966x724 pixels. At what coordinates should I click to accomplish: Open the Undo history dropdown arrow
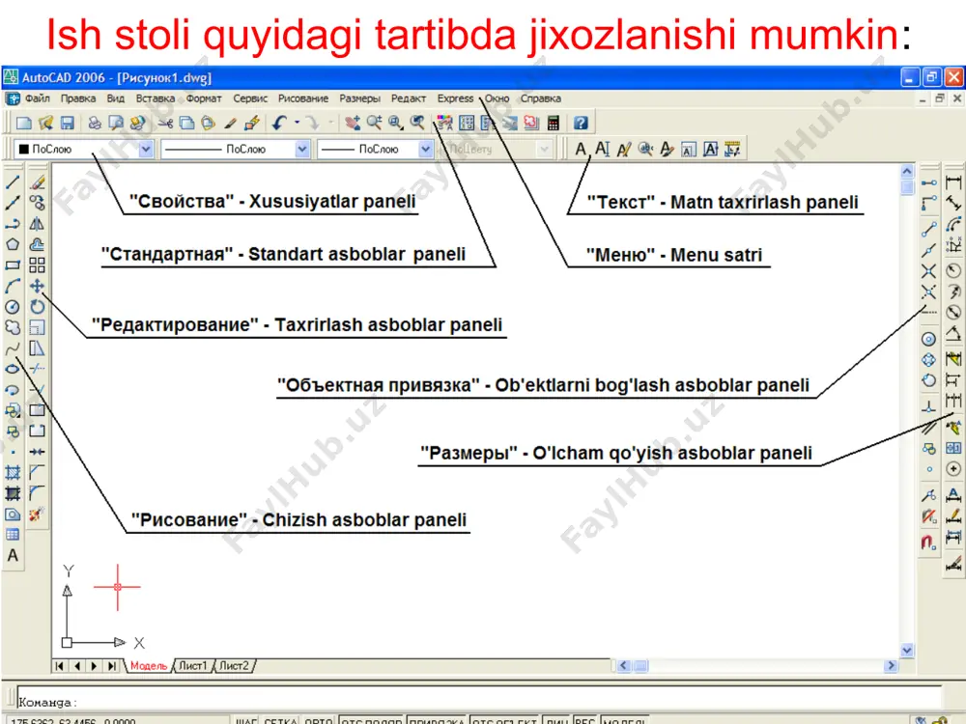[x=297, y=124]
